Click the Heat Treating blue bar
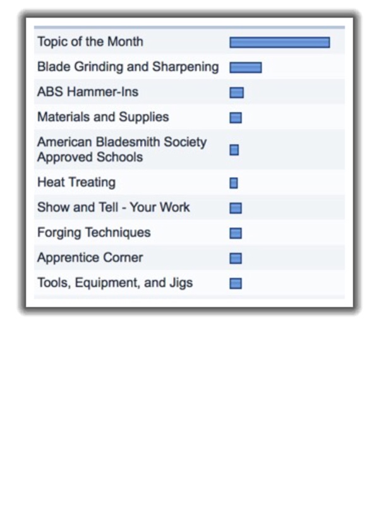 [234, 183]
